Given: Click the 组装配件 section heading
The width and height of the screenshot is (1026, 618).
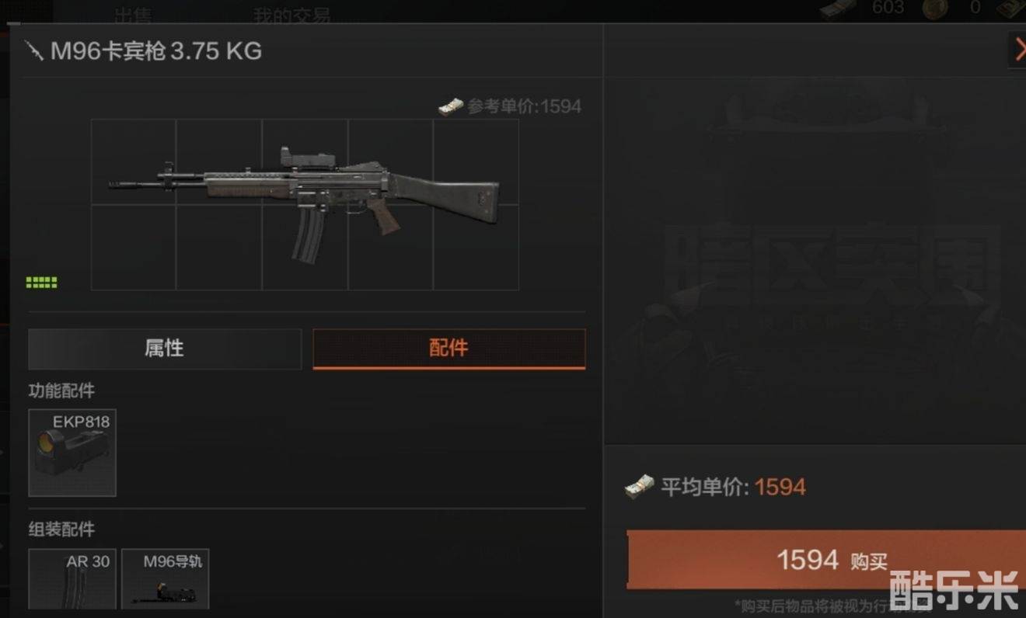Looking at the screenshot, I should [61, 529].
